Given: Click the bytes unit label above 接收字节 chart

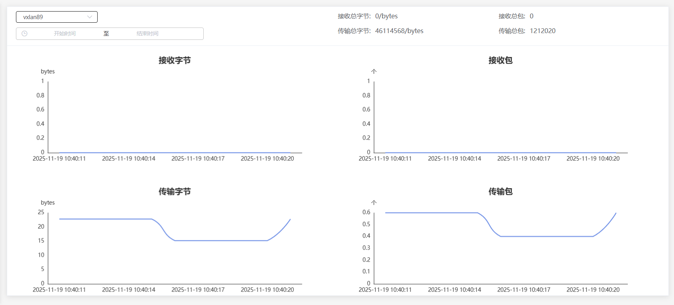Looking at the screenshot, I should [x=48, y=71].
